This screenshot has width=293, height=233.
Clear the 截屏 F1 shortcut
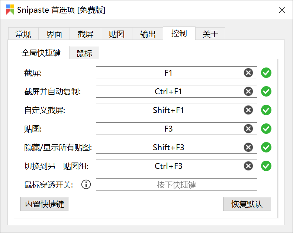[x=248, y=73]
